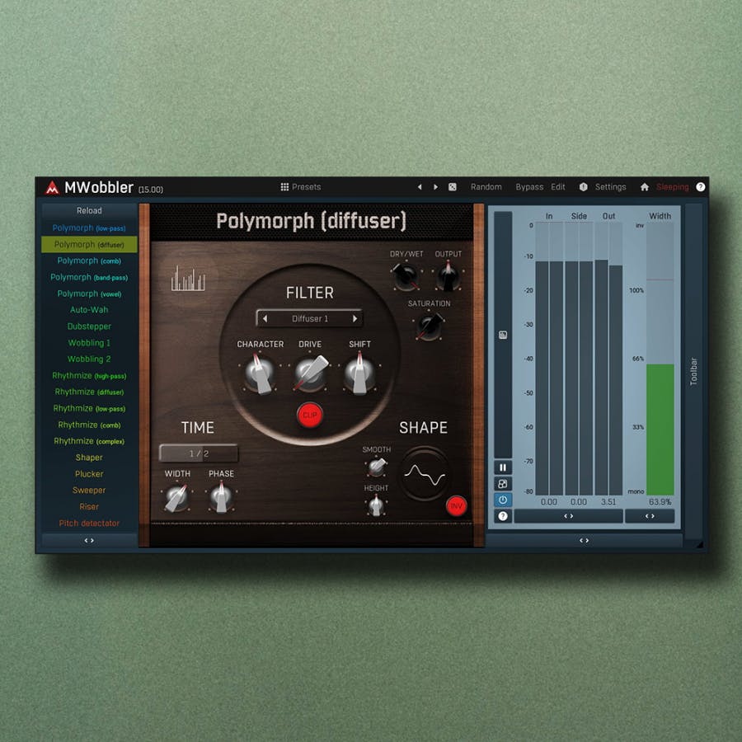Pick Rhythmize (complex) preset
Screen dimensions: 742x742
click(89, 440)
